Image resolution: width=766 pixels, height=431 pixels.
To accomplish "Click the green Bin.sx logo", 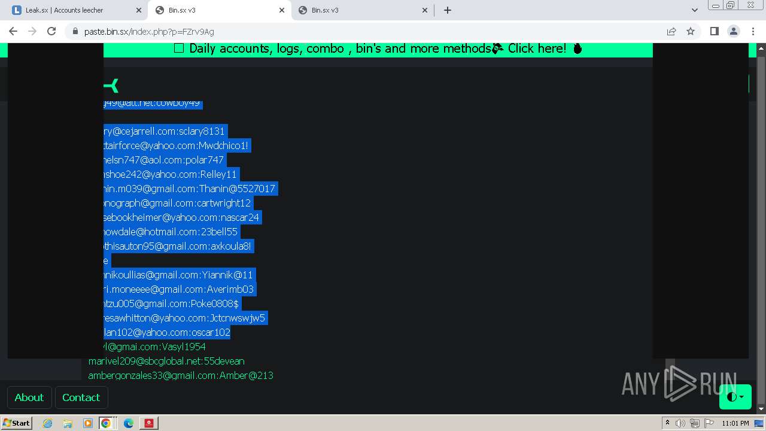I will 111,86.
